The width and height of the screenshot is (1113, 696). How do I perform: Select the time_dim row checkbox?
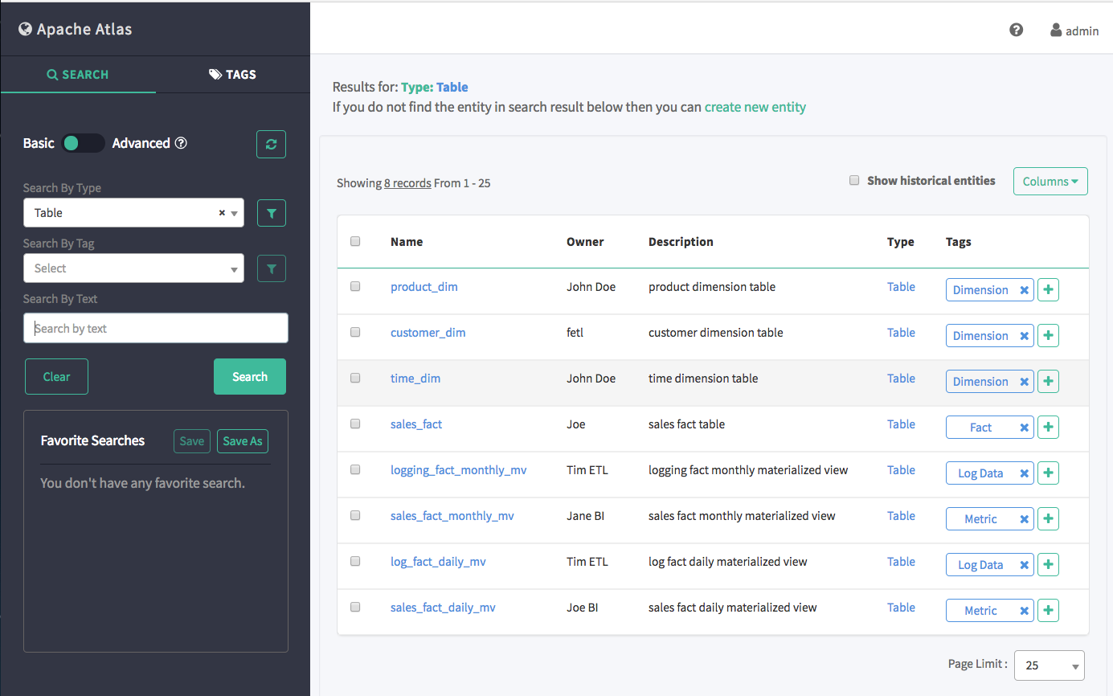pyautogui.click(x=355, y=379)
